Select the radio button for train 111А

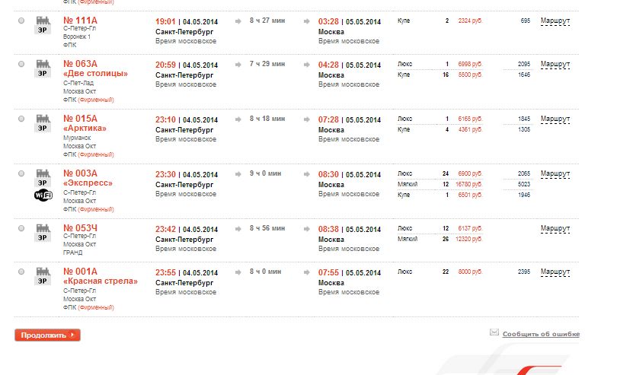coord(21,21)
